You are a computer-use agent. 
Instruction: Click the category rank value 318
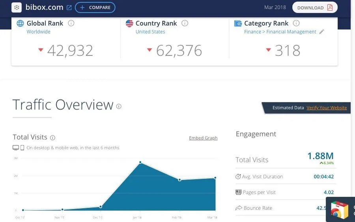[x=288, y=50]
